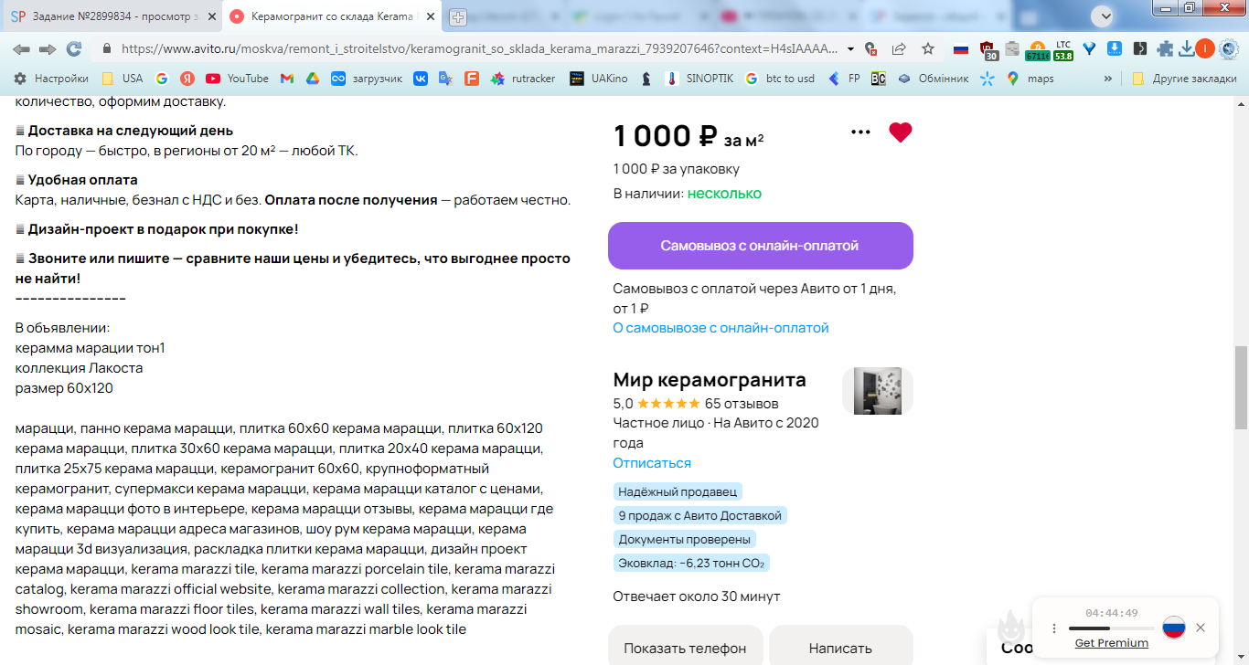Open the Russian flag VPN extension
This screenshot has width=1249, height=665.
tap(961, 48)
